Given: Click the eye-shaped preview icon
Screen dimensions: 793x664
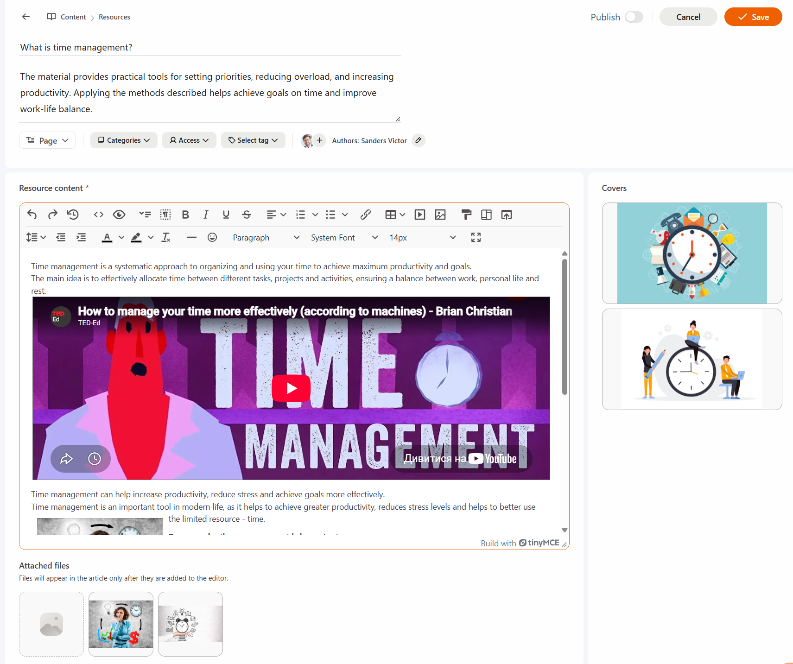Looking at the screenshot, I should point(119,215).
